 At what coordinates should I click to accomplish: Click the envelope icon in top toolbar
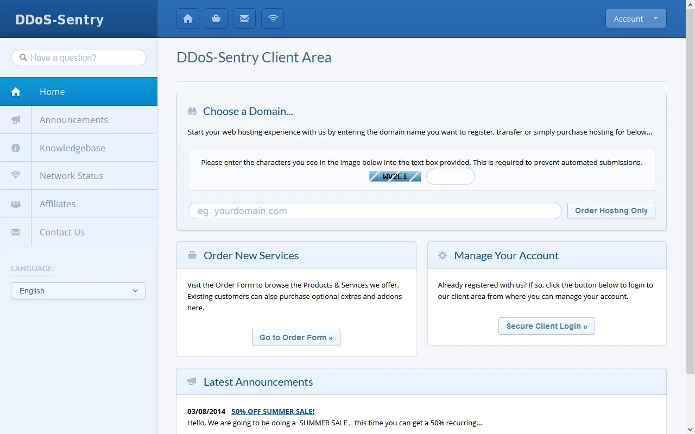(244, 18)
